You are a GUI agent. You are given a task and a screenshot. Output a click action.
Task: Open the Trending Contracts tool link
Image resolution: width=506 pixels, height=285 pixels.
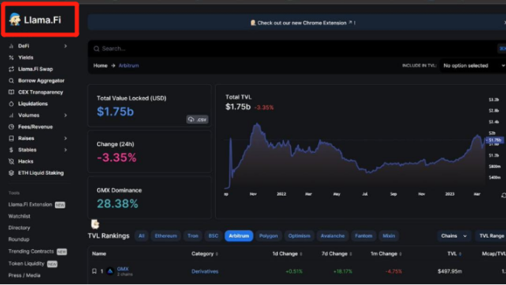pyautogui.click(x=31, y=251)
